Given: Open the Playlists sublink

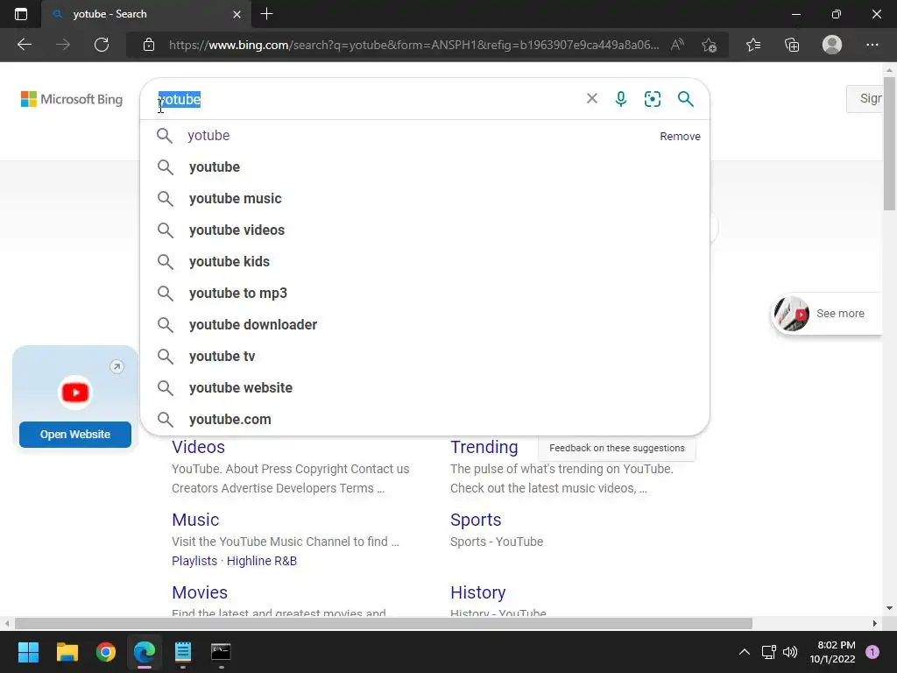Looking at the screenshot, I should [194, 561].
